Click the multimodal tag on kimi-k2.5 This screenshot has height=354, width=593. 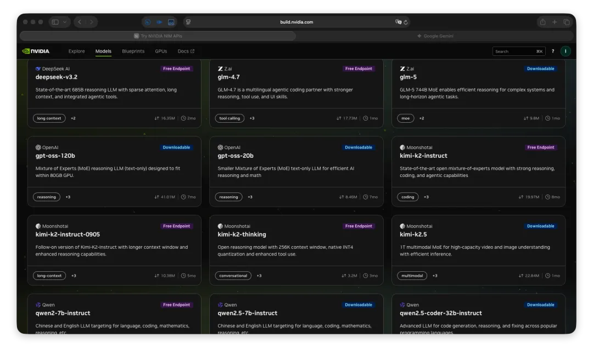[412, 276]
